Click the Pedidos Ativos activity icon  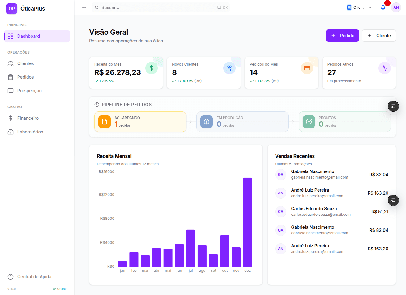point(385,68)
